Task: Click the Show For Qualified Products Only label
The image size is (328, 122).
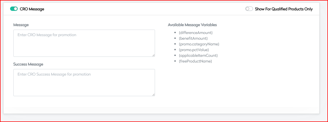Action: [x=284, y=9]
